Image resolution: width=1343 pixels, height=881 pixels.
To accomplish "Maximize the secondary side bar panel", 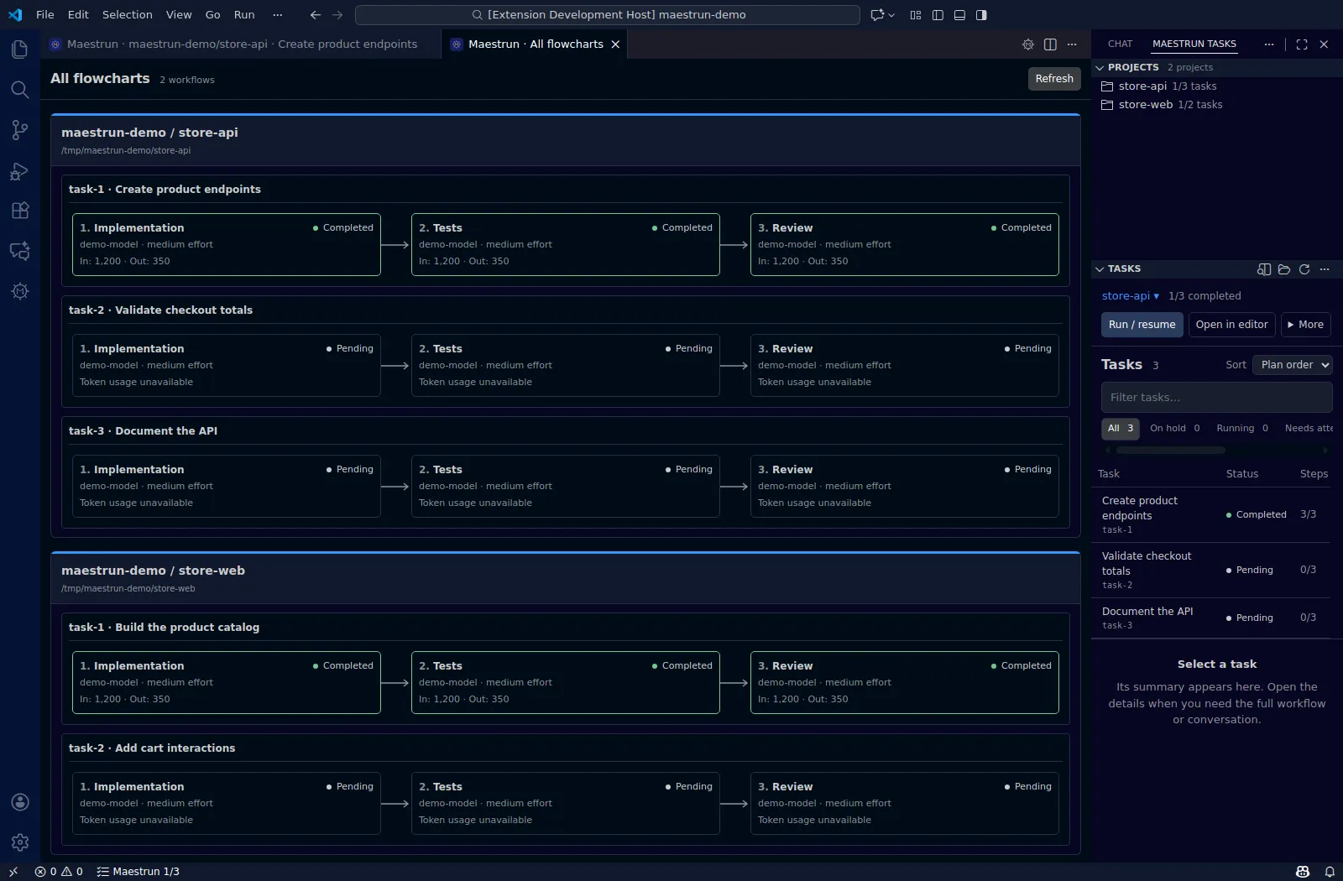I will pyautogui.click(x=1302, y=44).
